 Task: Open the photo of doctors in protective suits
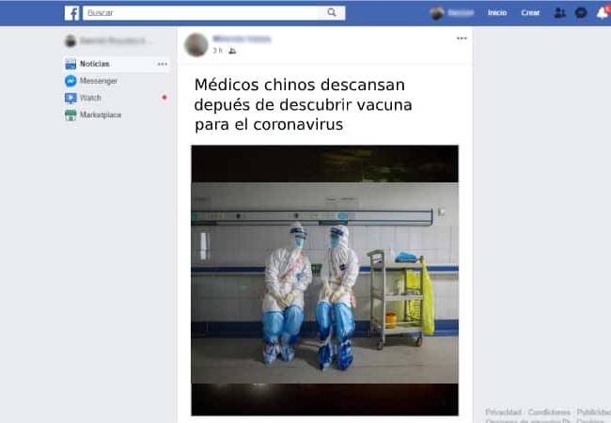(324, 280)
